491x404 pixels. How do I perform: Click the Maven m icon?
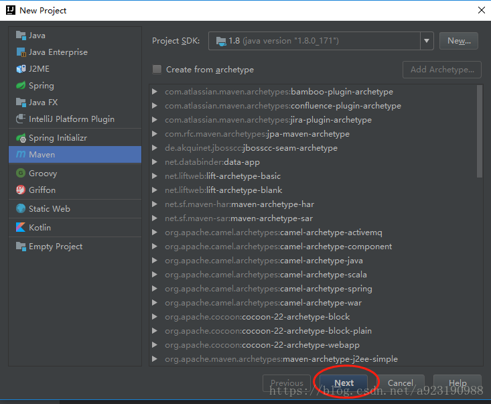[21, 154]
